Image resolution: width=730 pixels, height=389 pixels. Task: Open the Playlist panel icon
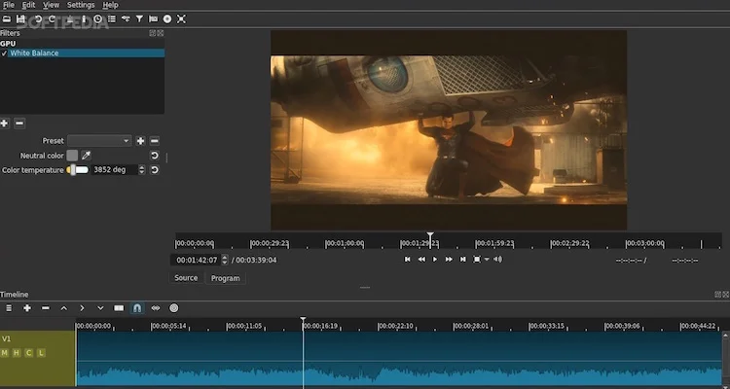point(112,19)
